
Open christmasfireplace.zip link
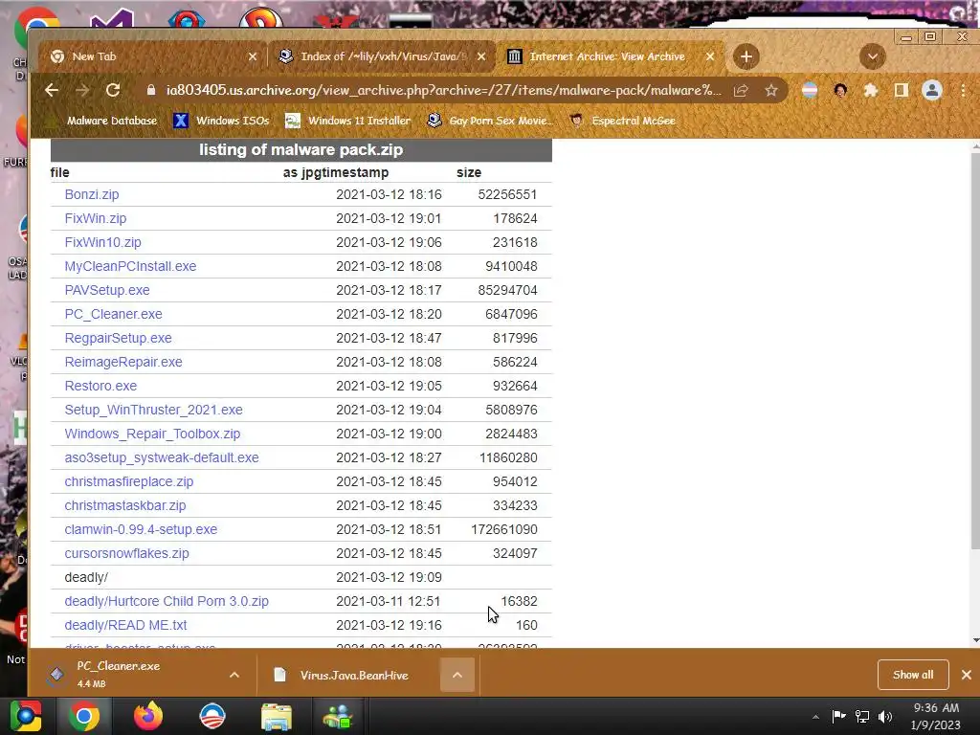tap(129, 482)
